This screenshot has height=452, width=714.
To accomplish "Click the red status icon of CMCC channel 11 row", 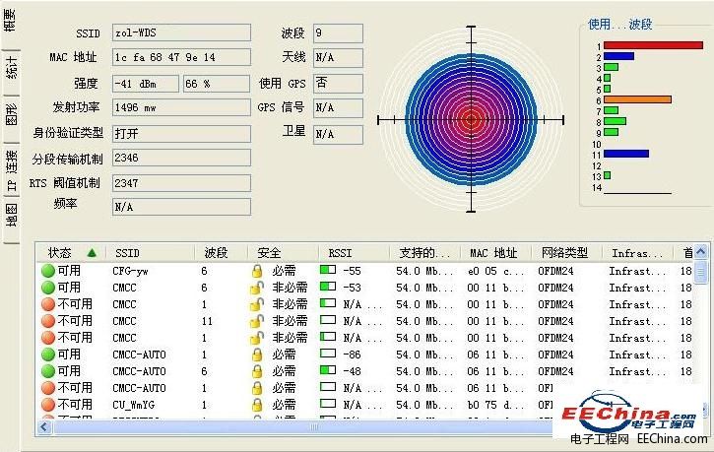I will (x=48, y=321).
